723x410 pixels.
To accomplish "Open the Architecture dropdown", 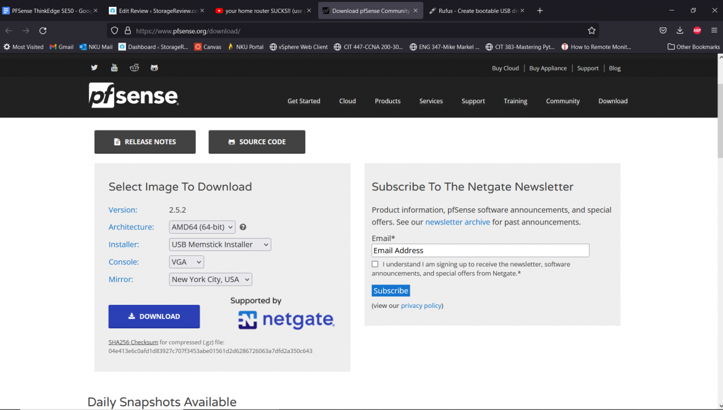I will click(x=202, y=227).
